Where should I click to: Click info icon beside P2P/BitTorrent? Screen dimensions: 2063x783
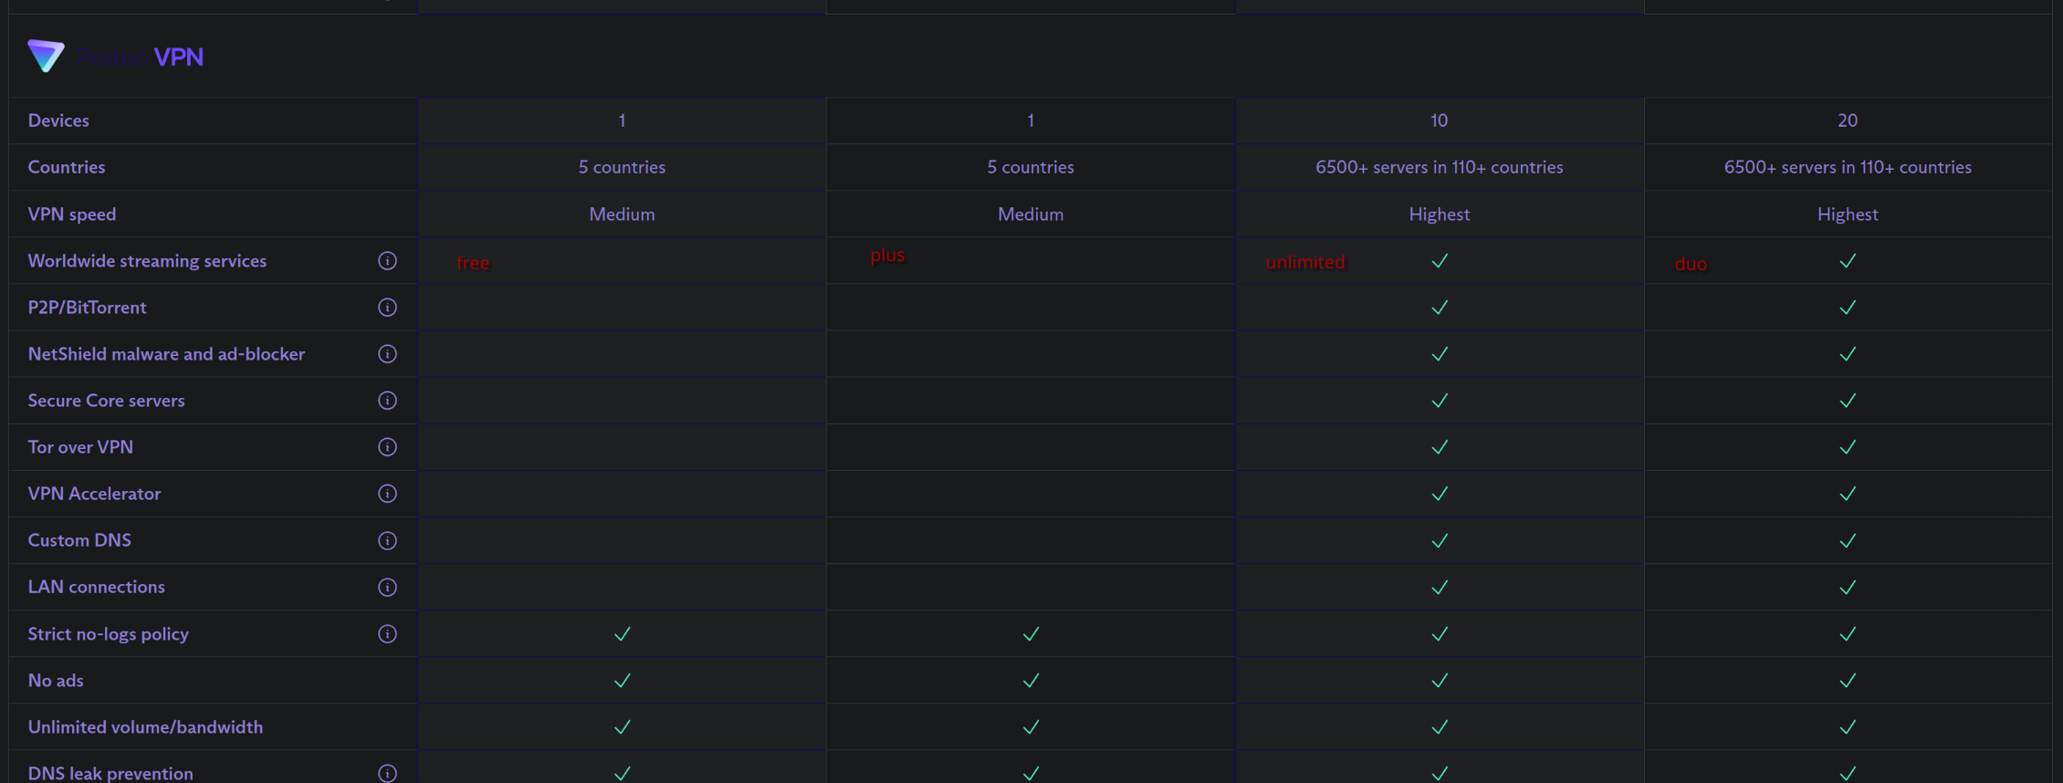387,308
